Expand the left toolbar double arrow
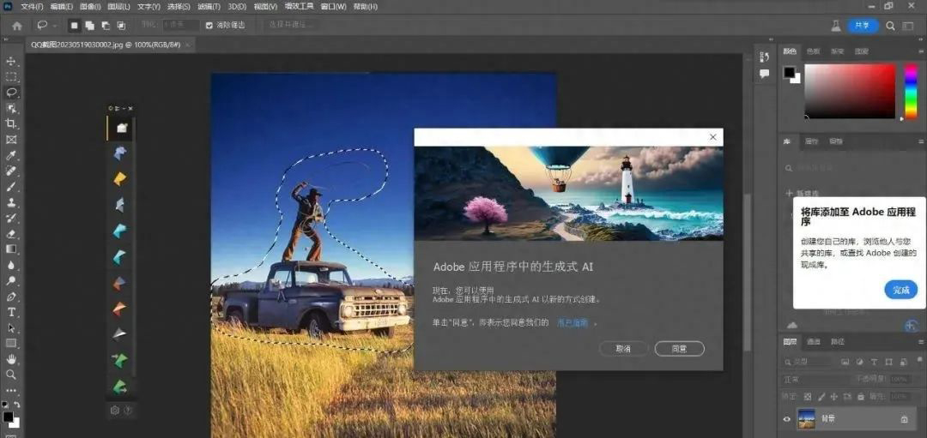This screenshot has width=927, height=438. pos(5,39)
